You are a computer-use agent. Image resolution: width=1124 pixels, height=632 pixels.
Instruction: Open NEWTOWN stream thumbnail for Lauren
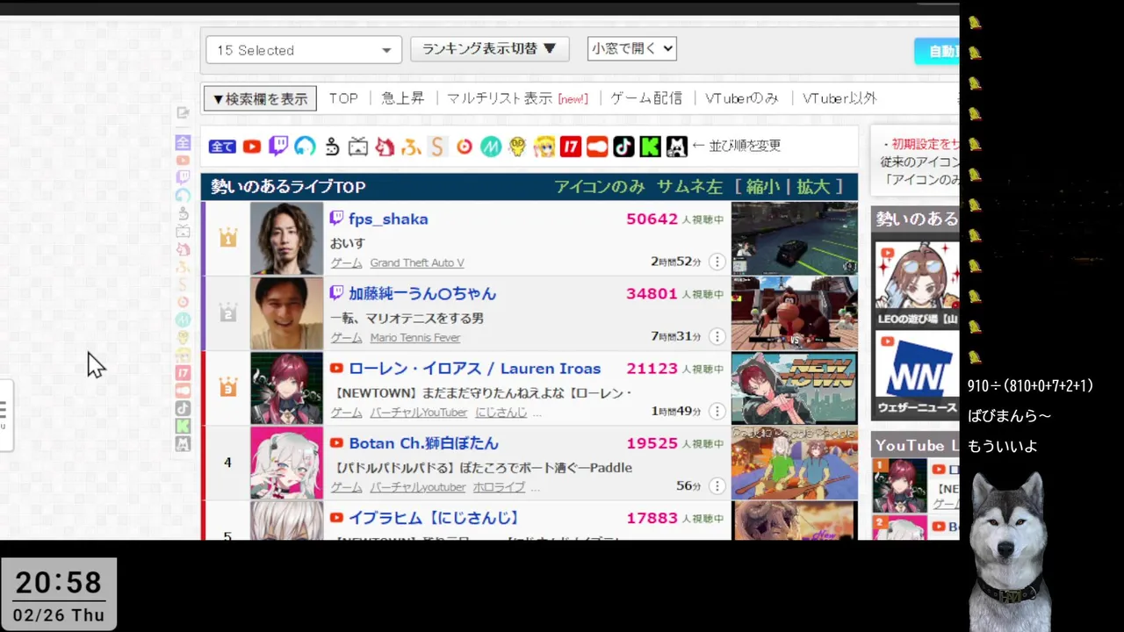(795, 388)
